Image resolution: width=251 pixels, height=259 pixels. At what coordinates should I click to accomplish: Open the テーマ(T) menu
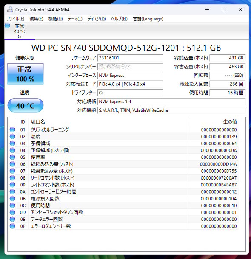coord(75,19)
